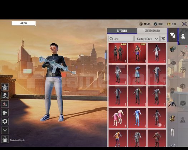Screen dimensions: 188x150
Task: Open the filter funnel icon
Action: [163, 39]
